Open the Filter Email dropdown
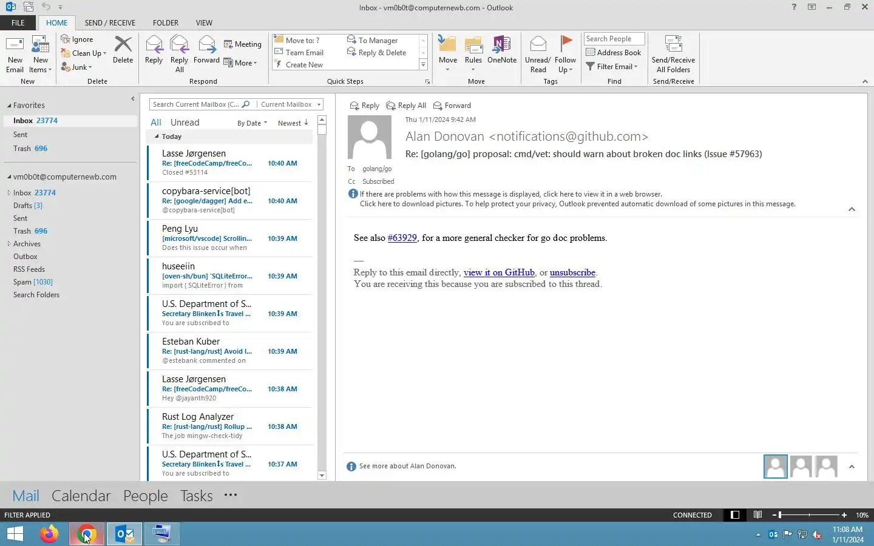Viewport: 874px width, 546px height. (611, 66)
